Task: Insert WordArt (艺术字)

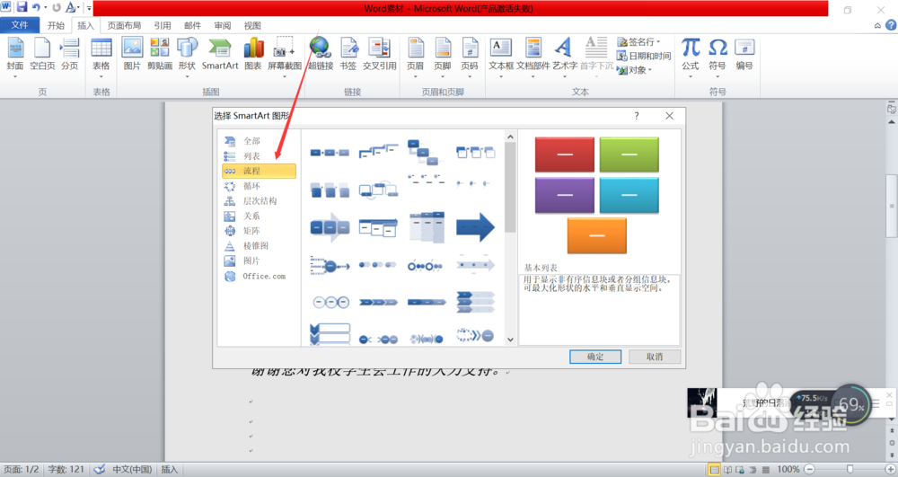Action: tap(565, 55)
